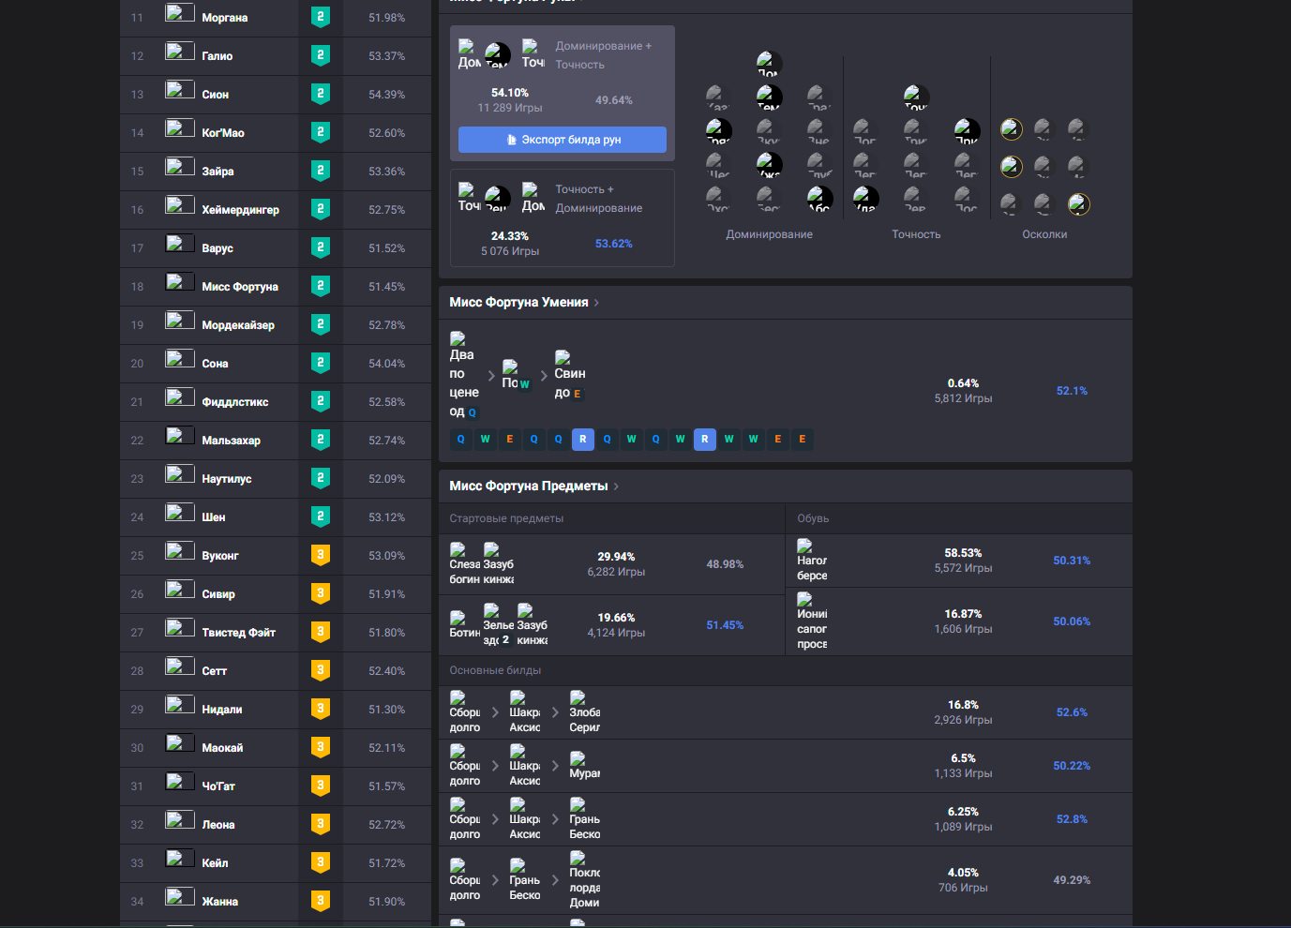Select the Зайра champion portrait icon
This screenshot has height=928, width=1291.
pos(180,167)
